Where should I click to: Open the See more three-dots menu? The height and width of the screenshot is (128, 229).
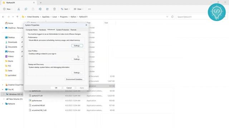click(x=89, y=9)
